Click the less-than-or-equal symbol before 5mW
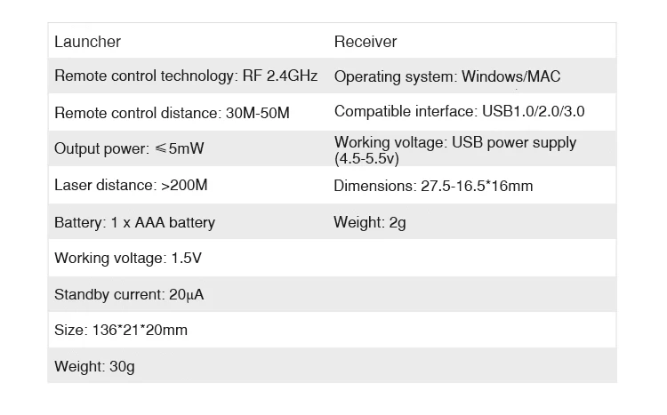 [160, 148]
